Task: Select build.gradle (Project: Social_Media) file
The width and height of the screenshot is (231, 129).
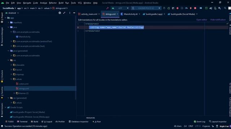Action: click(27, 112)
